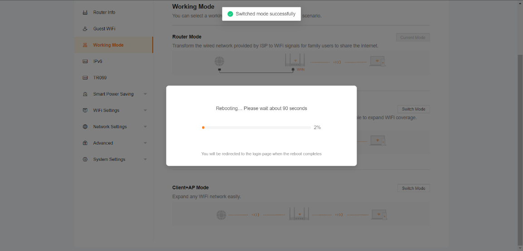This screenshot has width=523, height=251.
Task: Click the Router Info sidebar icon
Action: (85, 12)
